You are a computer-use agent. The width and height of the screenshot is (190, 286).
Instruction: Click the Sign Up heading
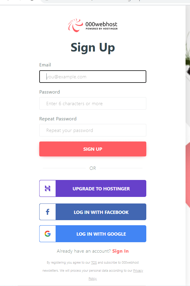[x=93, y=48]
